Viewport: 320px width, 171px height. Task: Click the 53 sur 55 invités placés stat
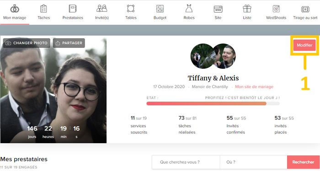[x=284, y=125]
